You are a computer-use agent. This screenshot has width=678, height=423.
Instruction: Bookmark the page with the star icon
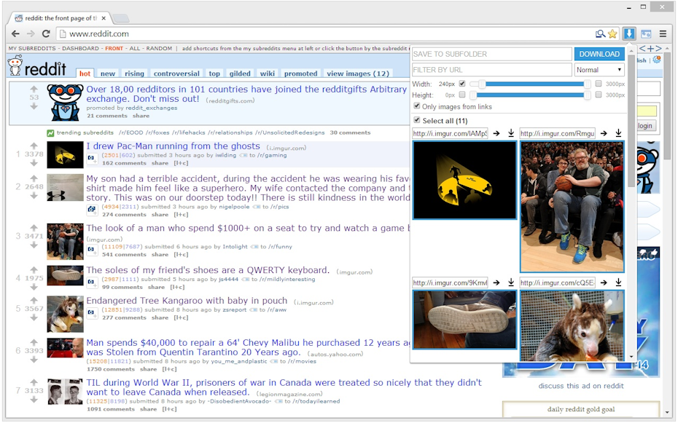[x=612, y=33]
